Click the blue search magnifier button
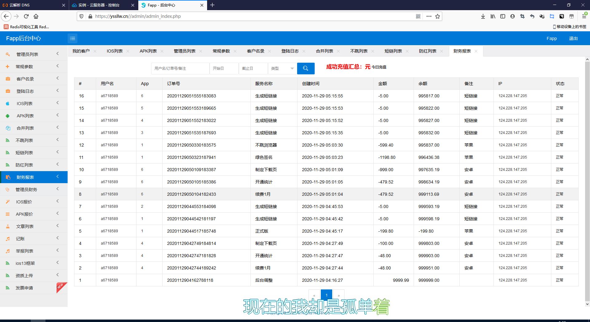This screenshot has height=322, width=590. point(305,68)
